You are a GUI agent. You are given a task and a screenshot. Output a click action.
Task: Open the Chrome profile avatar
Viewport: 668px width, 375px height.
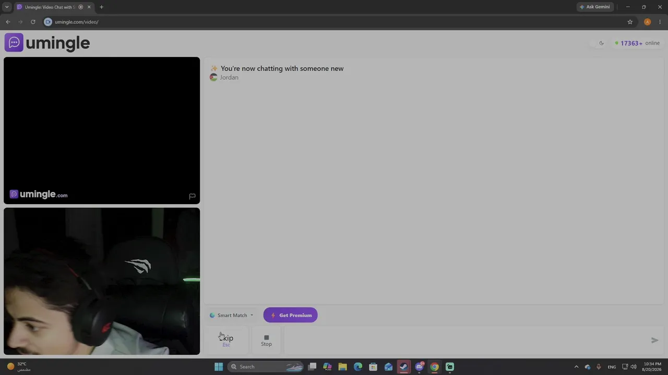pyautogui.click(x=647, y=22)
